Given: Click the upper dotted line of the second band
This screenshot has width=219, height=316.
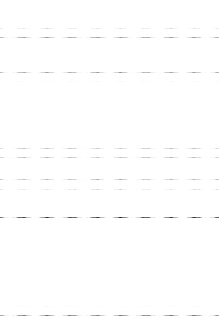Looking at the screenshot, I should [x=109, y=72].
